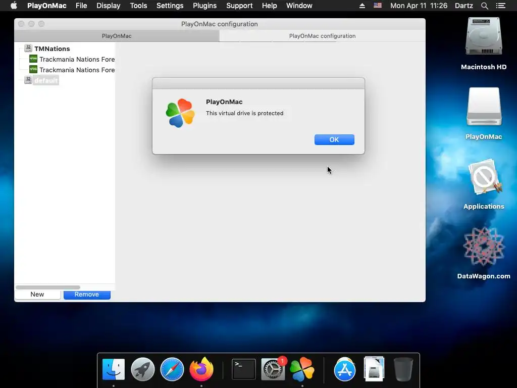Open the Window menu
Image resolution: width=517 pixels, height=388 pixels.
click(299, 6)
